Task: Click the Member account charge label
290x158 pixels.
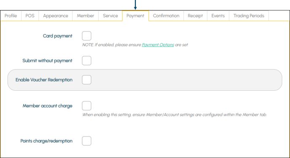Action: click(48, 106)
